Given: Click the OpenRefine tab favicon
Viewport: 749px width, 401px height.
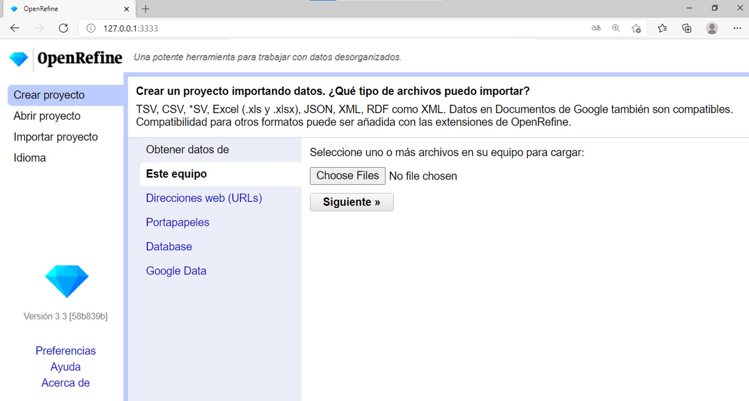Looking at the screenshot, I should coord(14,9).
